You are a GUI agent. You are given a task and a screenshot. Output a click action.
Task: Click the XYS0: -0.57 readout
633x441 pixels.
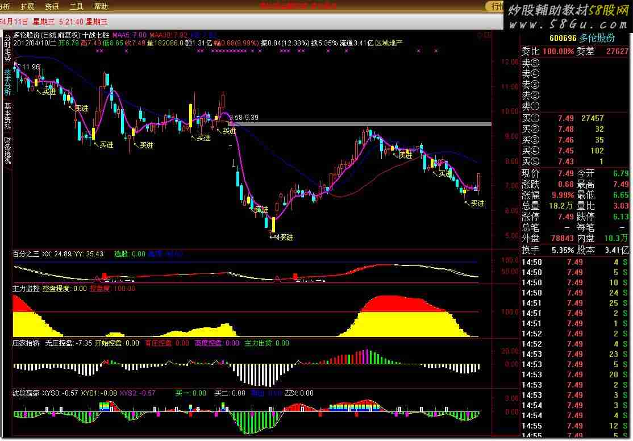pos(60,393)
